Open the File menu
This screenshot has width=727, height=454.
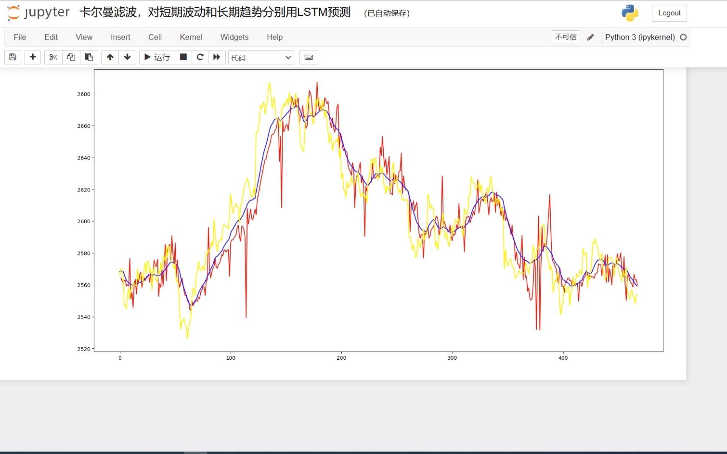20,37
